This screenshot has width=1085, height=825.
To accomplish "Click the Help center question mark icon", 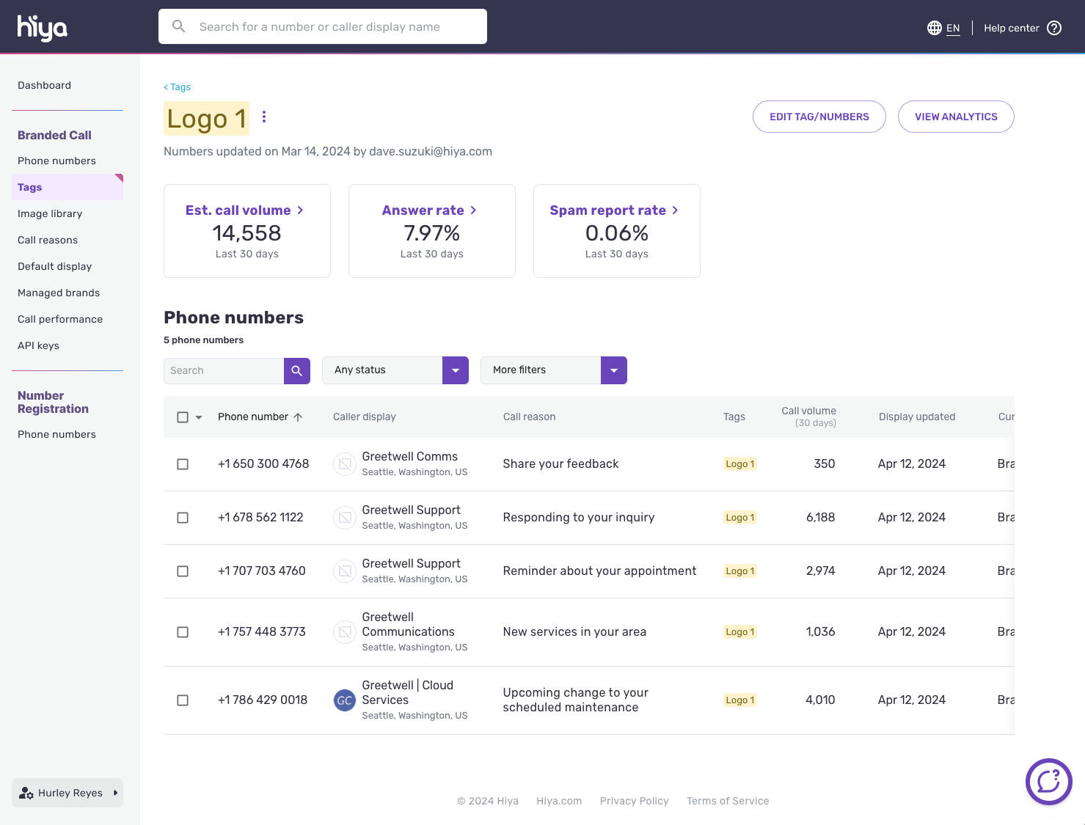I will point(1054,28).
